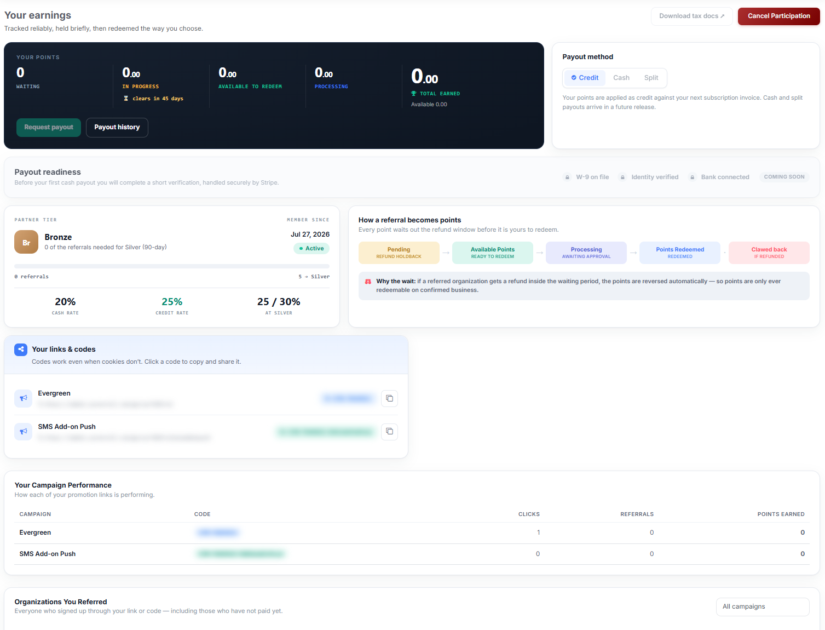Select the Credit payout method
The width and height of the screenshot is (825, 630).
pos(585,78)
